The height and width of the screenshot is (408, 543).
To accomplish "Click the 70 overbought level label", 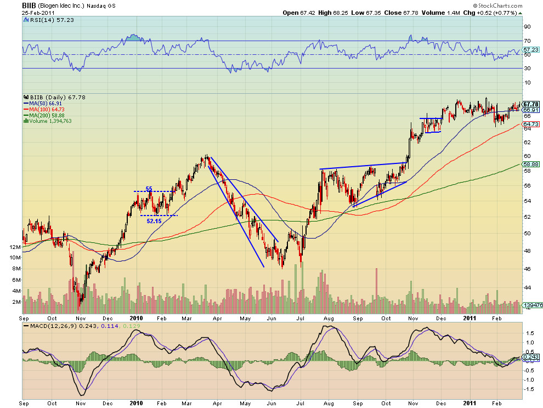I will (x=527, y=41).
